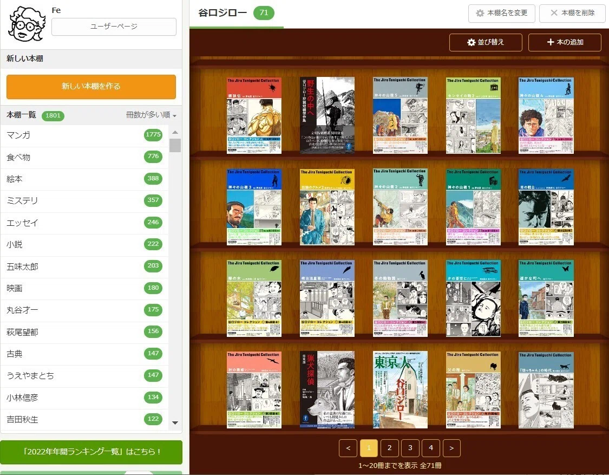This screenshot has width=609, height=475.
Task: Open the 神々の山嶺 2 book cover
Action: click(400, 207)
